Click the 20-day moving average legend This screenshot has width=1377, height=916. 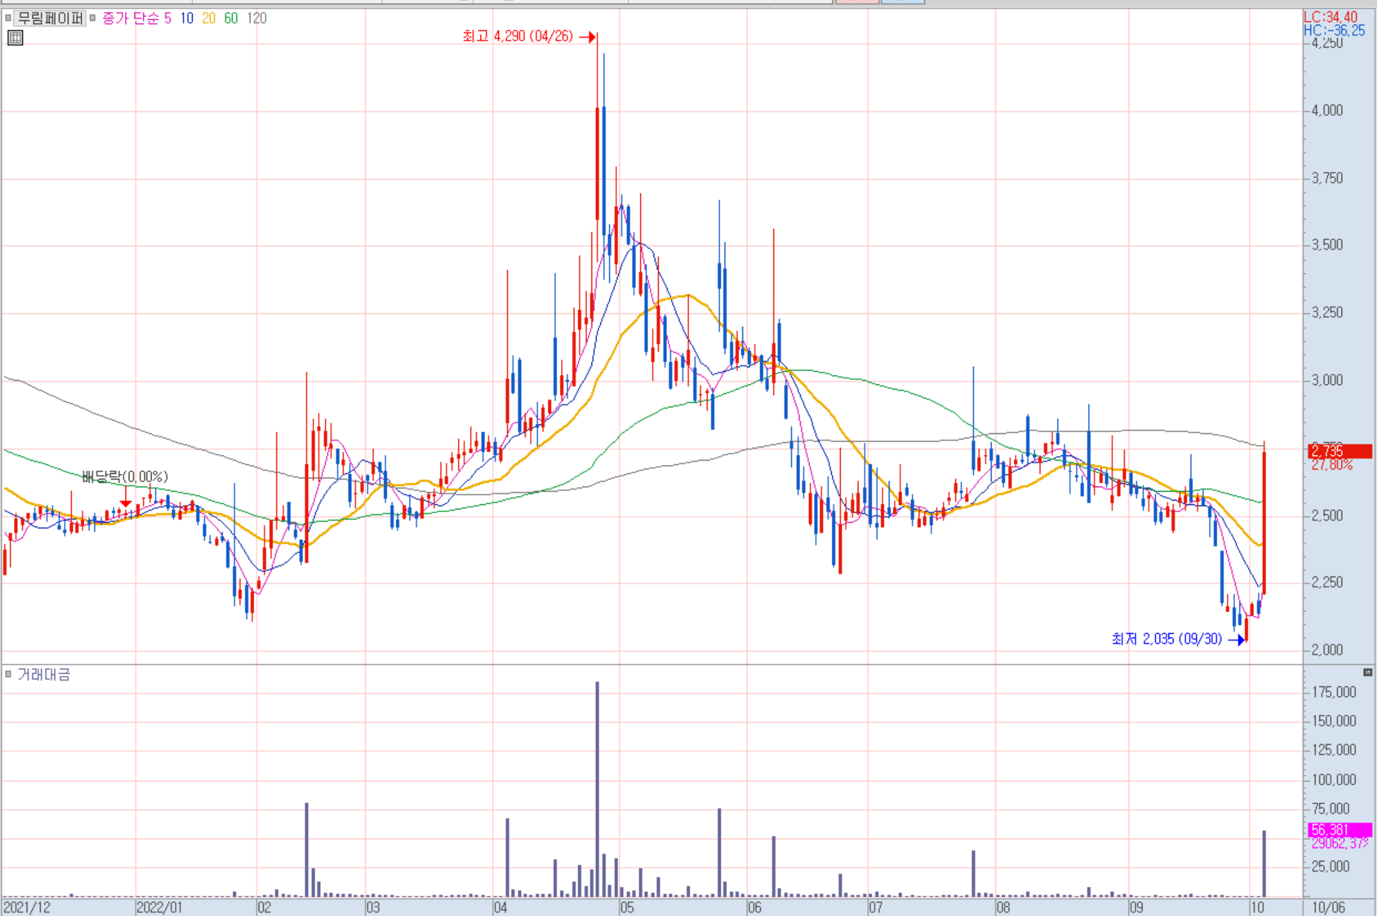click(209, 18)
